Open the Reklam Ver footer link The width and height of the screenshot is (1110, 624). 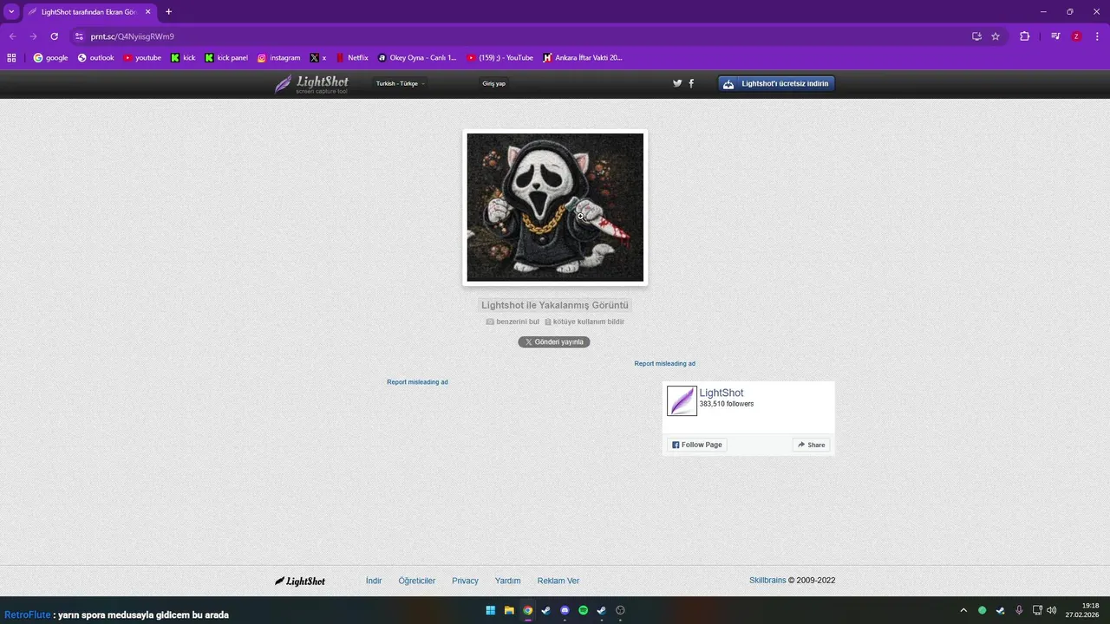tap(558, 582)
